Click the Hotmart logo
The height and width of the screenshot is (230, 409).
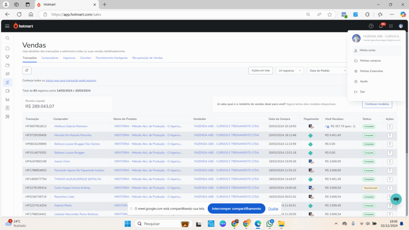tap(23, 26)
